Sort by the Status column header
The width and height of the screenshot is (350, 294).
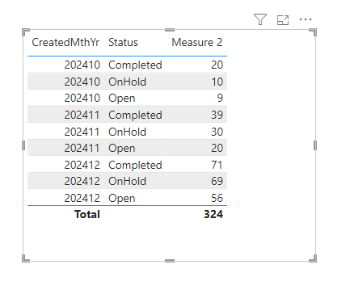(x=123, y=42)
